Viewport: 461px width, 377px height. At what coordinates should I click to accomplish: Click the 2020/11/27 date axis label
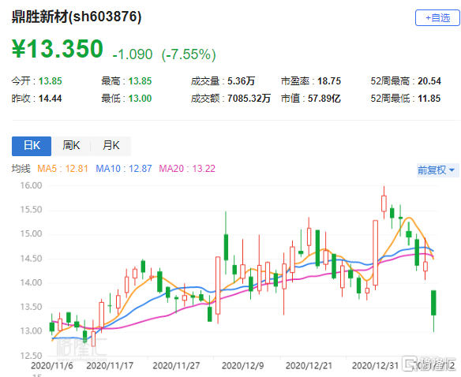click(176, 366)
